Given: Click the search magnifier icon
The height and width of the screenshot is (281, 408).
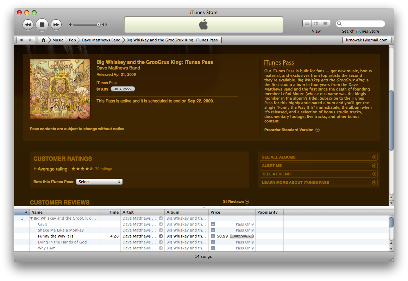Looking at the screenshot, I should tap(339, 24).
